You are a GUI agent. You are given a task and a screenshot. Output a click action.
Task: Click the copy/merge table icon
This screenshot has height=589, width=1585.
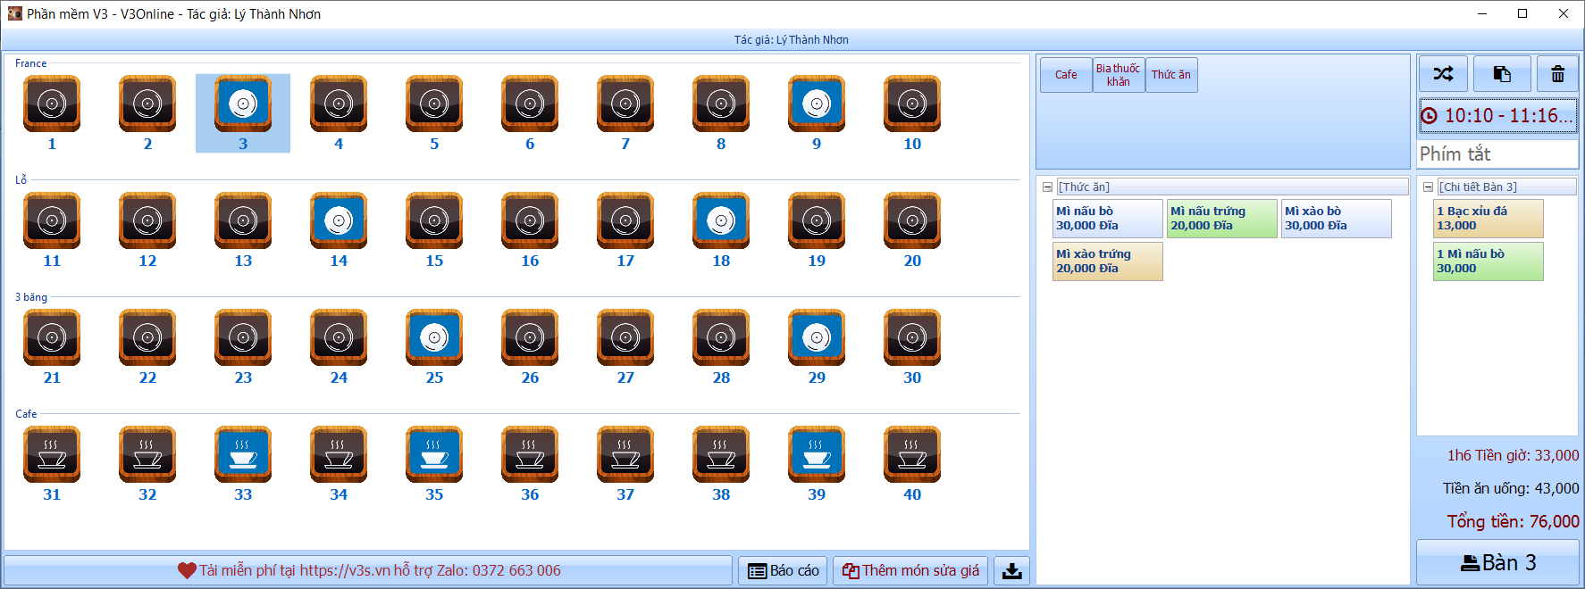[x=1502, y=74]
